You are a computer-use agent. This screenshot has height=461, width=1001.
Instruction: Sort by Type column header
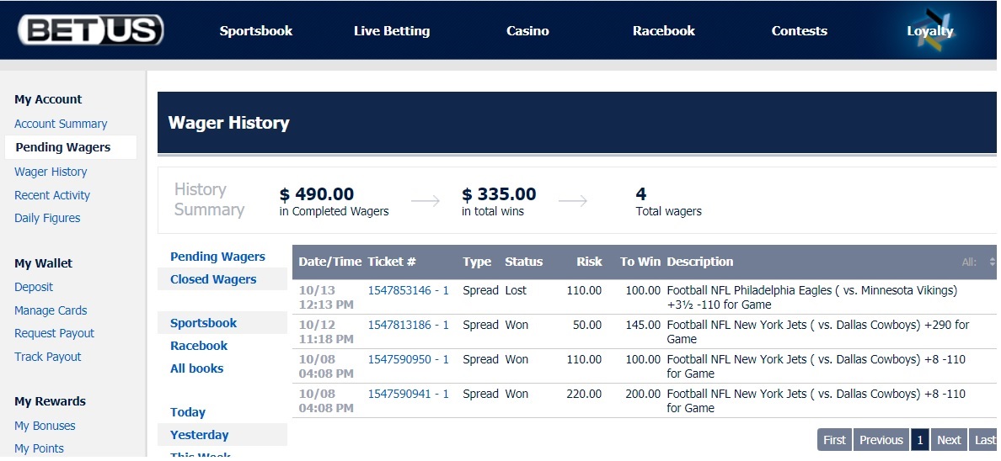click(x=477, y=262)
